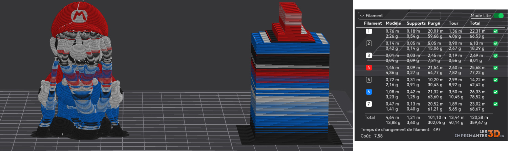Click the Filament column header
The width and height of the screenshot is (508, 151).
pos(373,23)
